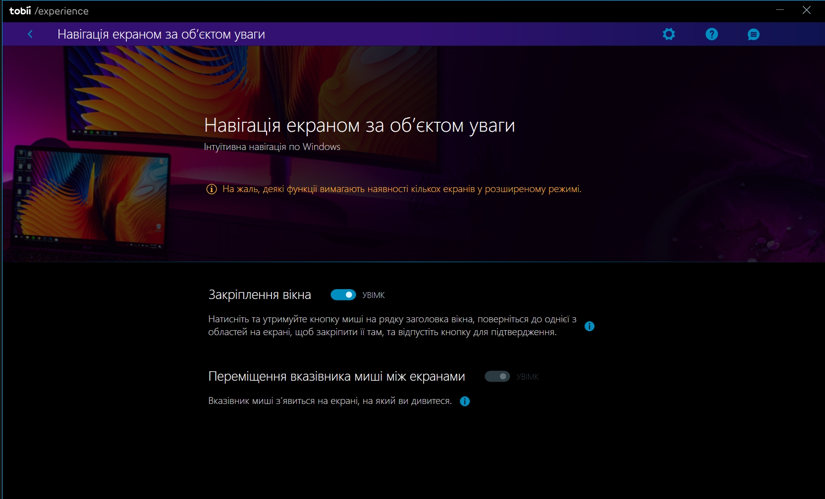Minimize the Tobii Experience window
Viewport: 825px width, 499px height.
click(780, 10)
